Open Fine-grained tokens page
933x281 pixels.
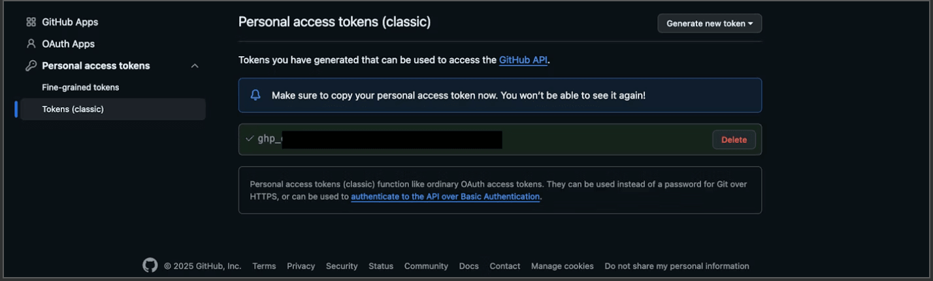point(80,88)
